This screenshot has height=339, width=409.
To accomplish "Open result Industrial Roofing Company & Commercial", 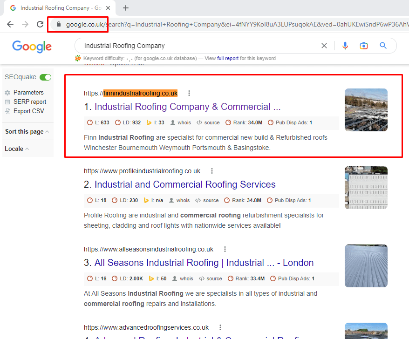I will click(x=188, y=107).
